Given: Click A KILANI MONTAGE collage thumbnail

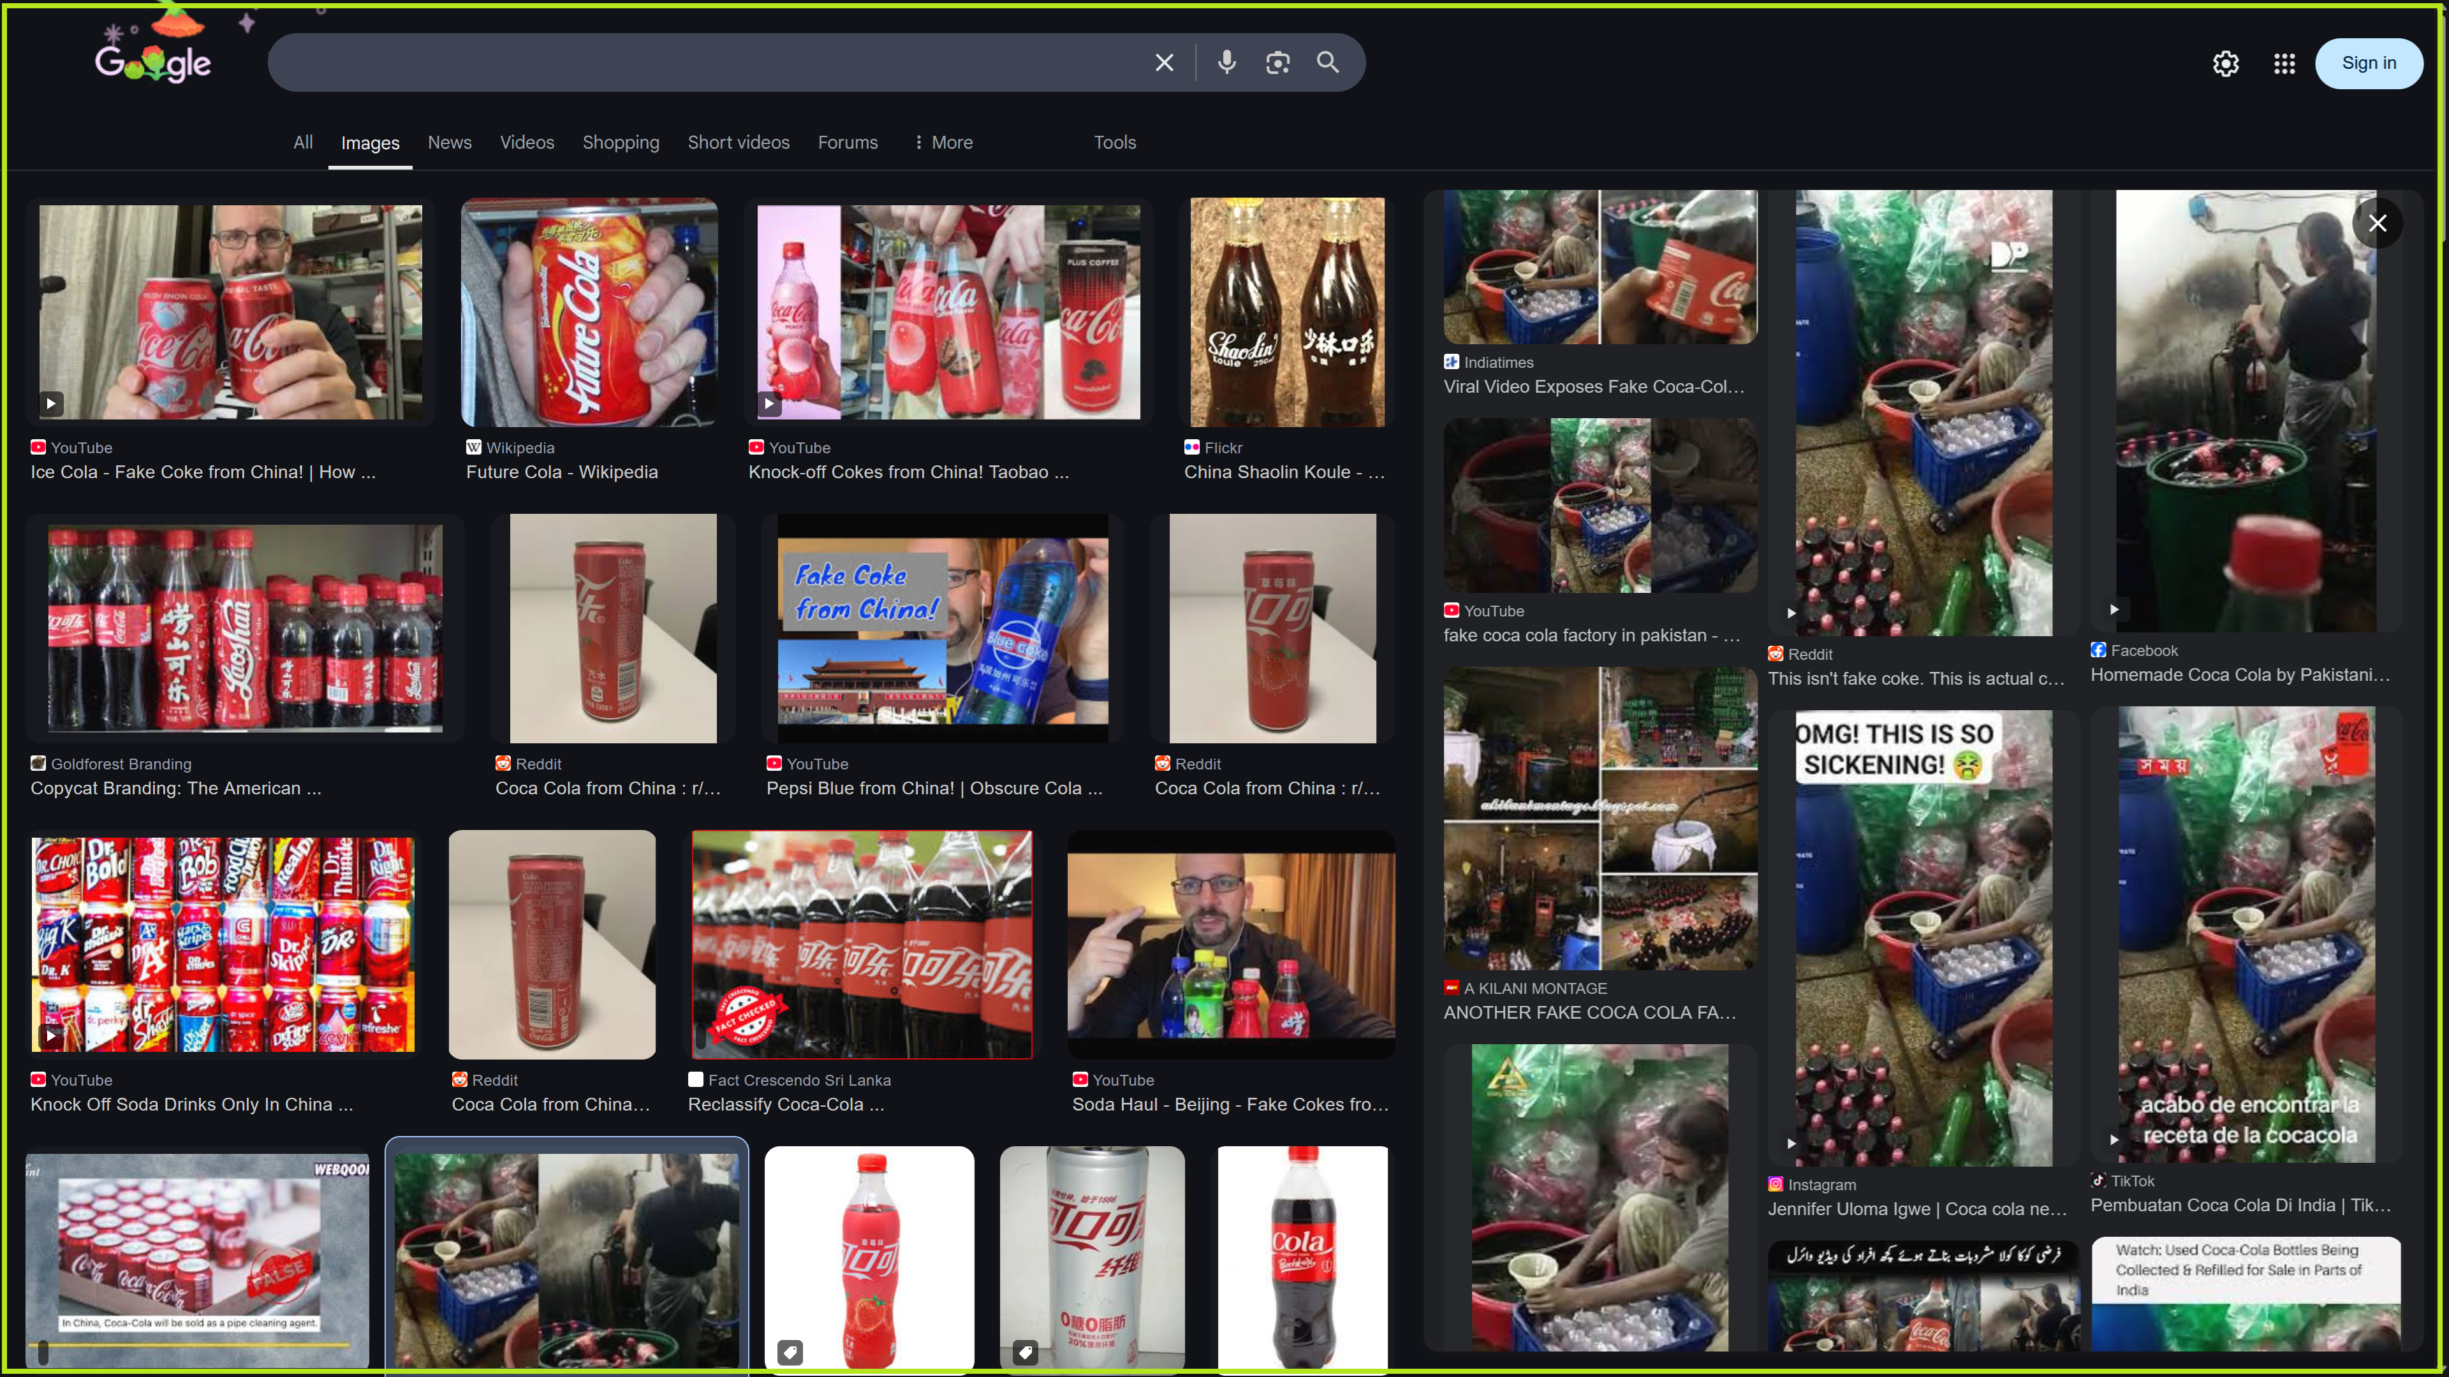Looking at the screenshot, I should coord(1600,818).
